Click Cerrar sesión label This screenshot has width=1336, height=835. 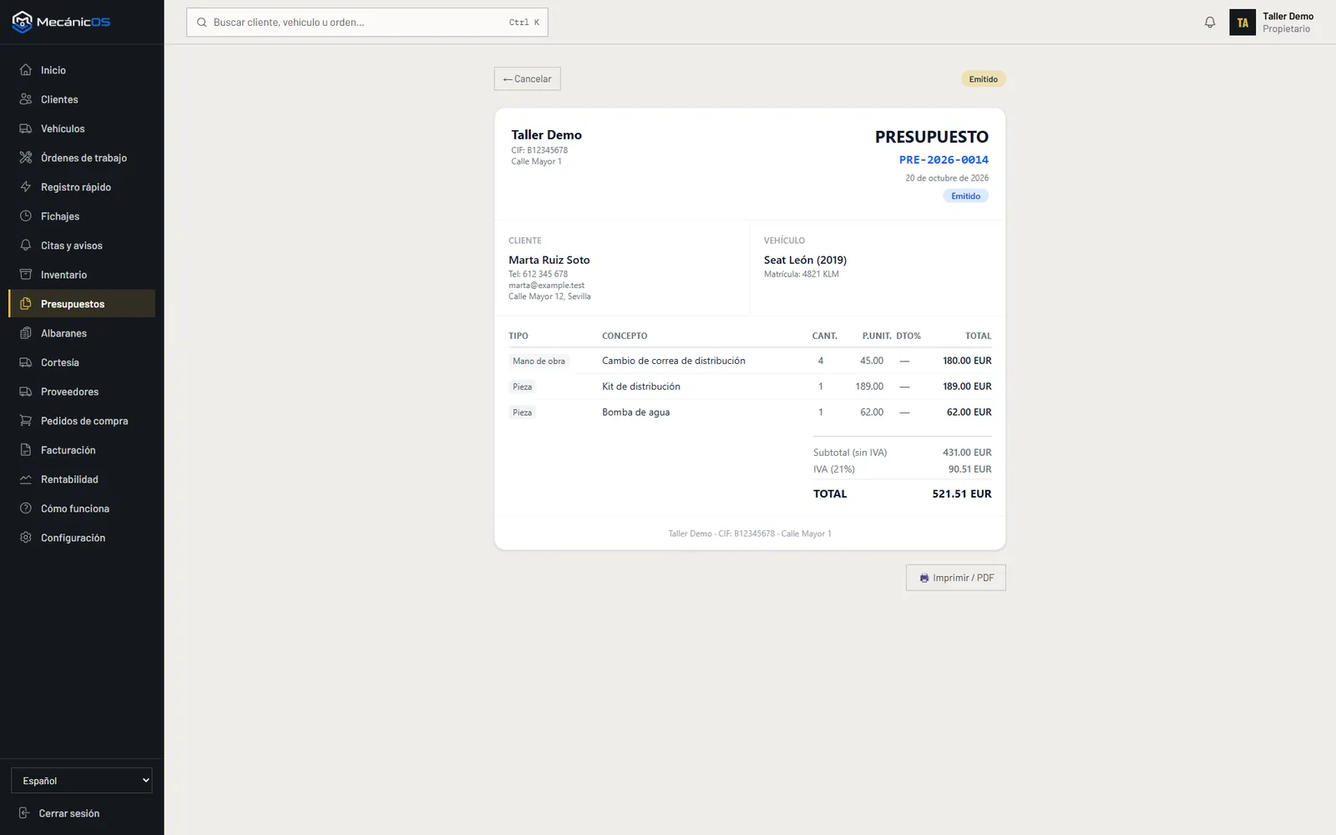click(x=69, y=813)
